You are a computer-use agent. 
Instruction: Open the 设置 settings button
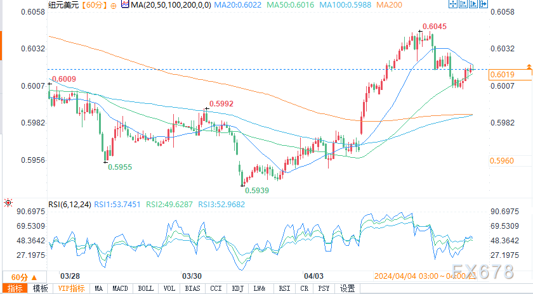(348, 288)
